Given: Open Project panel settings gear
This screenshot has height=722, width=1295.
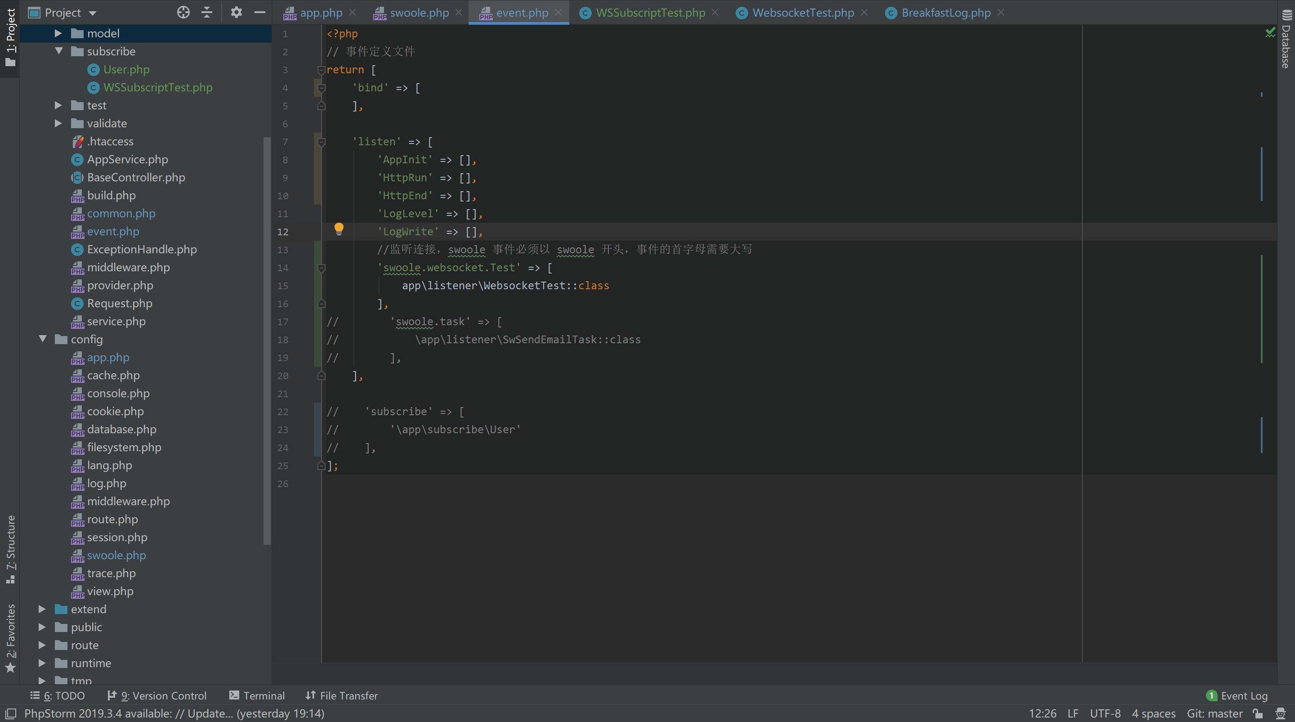Looking at the screenshot, I should point(236,12).
